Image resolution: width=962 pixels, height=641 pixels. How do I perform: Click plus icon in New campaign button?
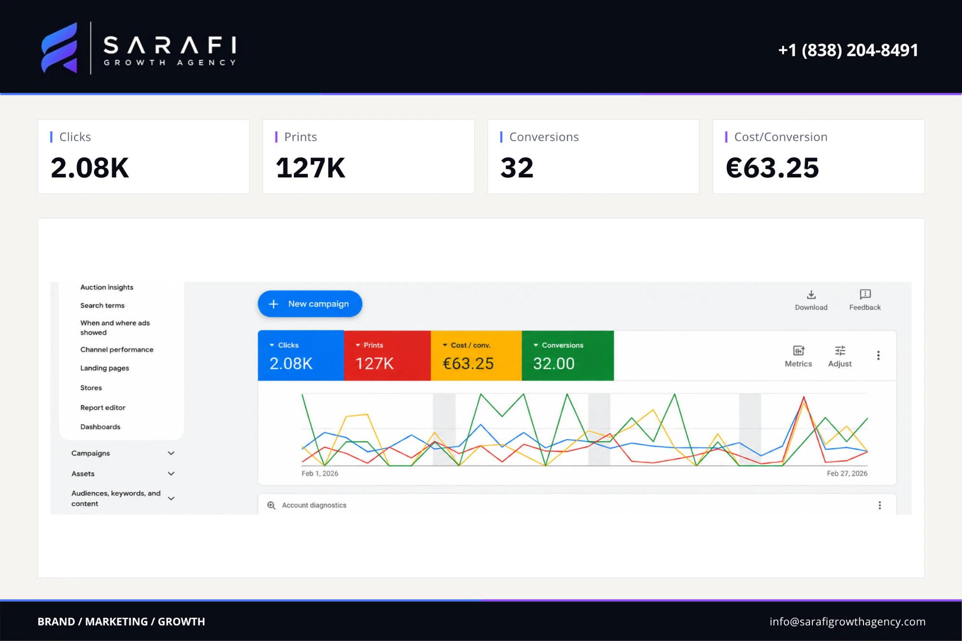[x=274, y=304]
